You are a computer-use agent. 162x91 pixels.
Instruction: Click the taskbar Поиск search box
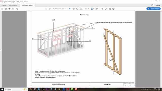tap(16, 89)
